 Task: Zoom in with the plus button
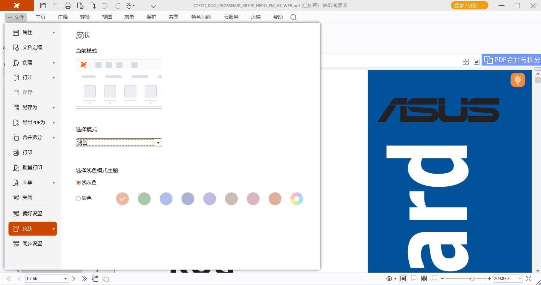click(x=489, y=279)
